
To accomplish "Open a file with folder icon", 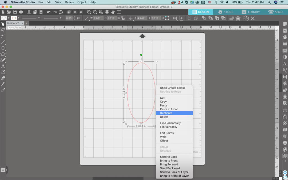I will point(9,12).
